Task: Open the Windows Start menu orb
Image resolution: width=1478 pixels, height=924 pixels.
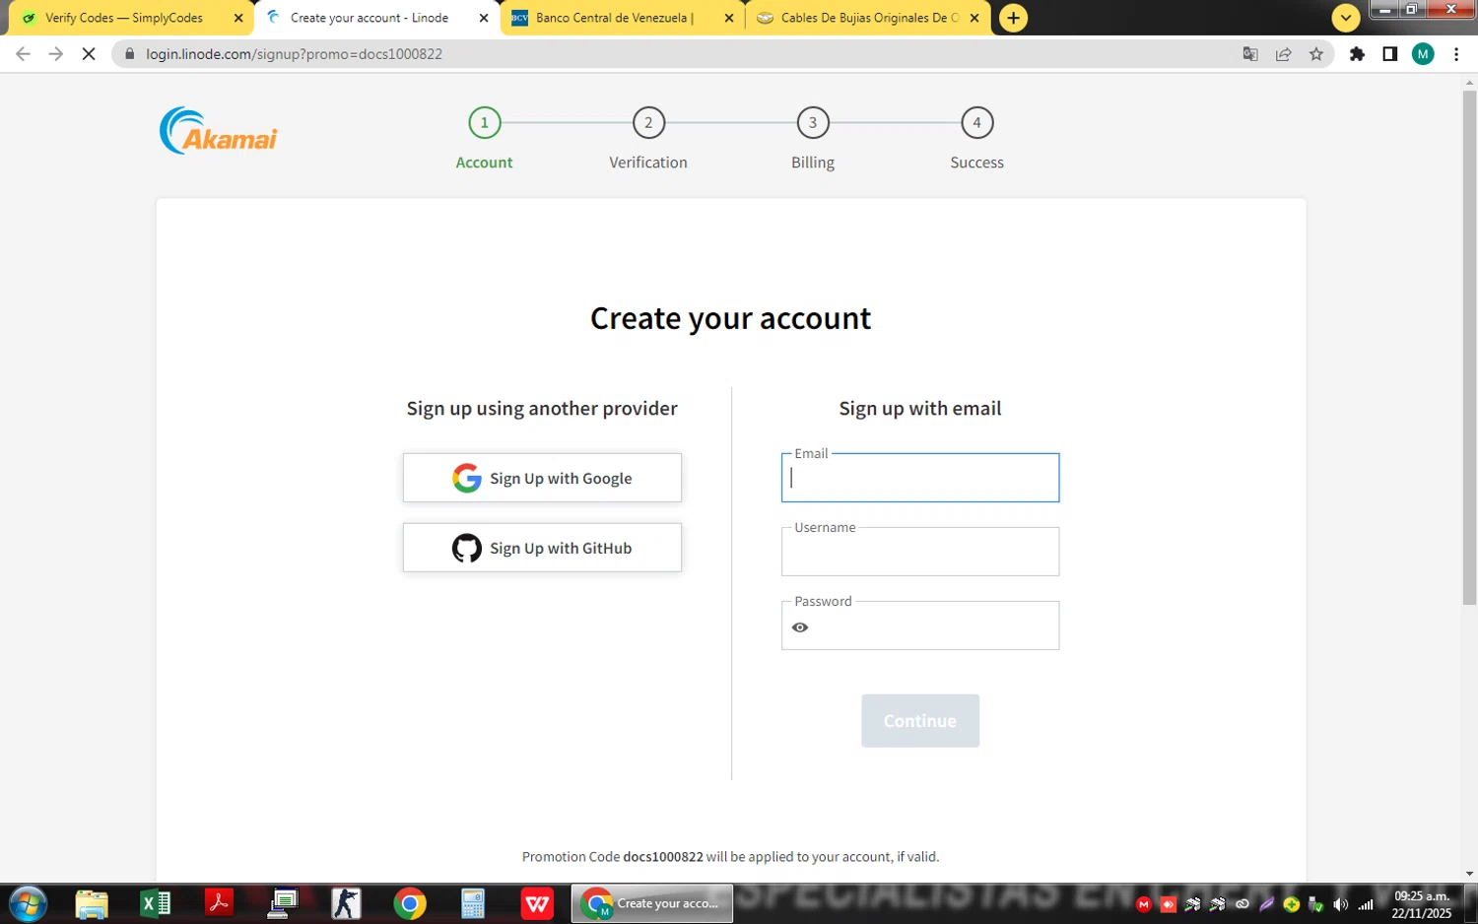Action: (28, 903)
